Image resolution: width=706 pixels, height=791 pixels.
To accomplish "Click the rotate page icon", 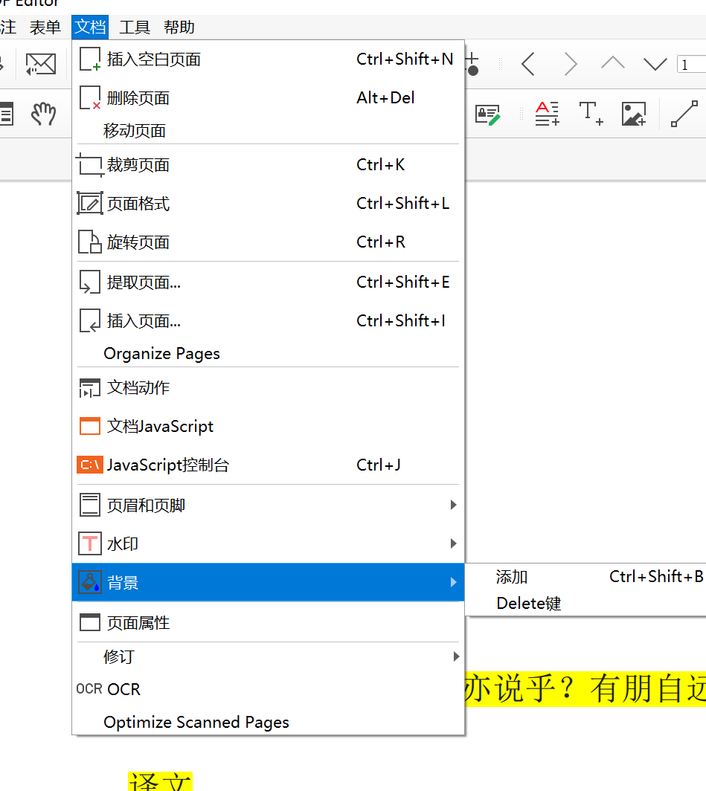I will pos(90,242).
